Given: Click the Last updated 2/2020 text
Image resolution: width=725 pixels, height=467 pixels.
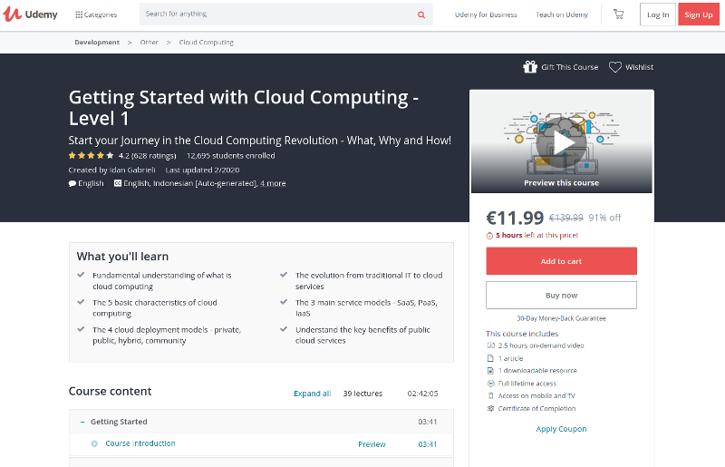Looking at the screenshot, I should [202, 170].
